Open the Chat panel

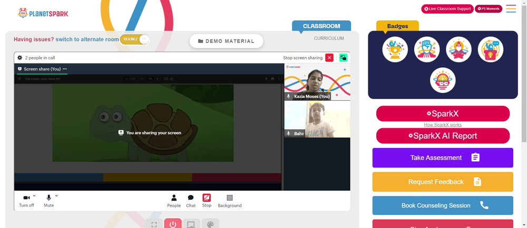[x=191, y=201]
